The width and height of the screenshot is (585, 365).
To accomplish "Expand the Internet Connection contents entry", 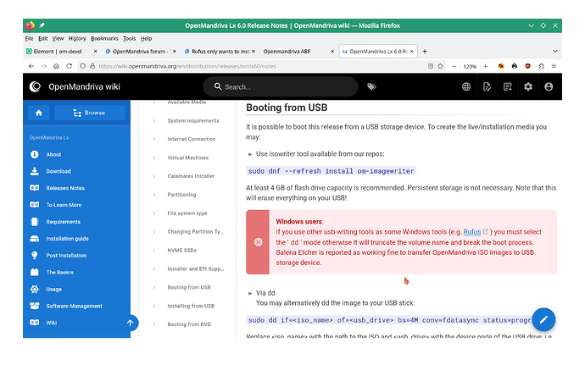I will [154, 139].
